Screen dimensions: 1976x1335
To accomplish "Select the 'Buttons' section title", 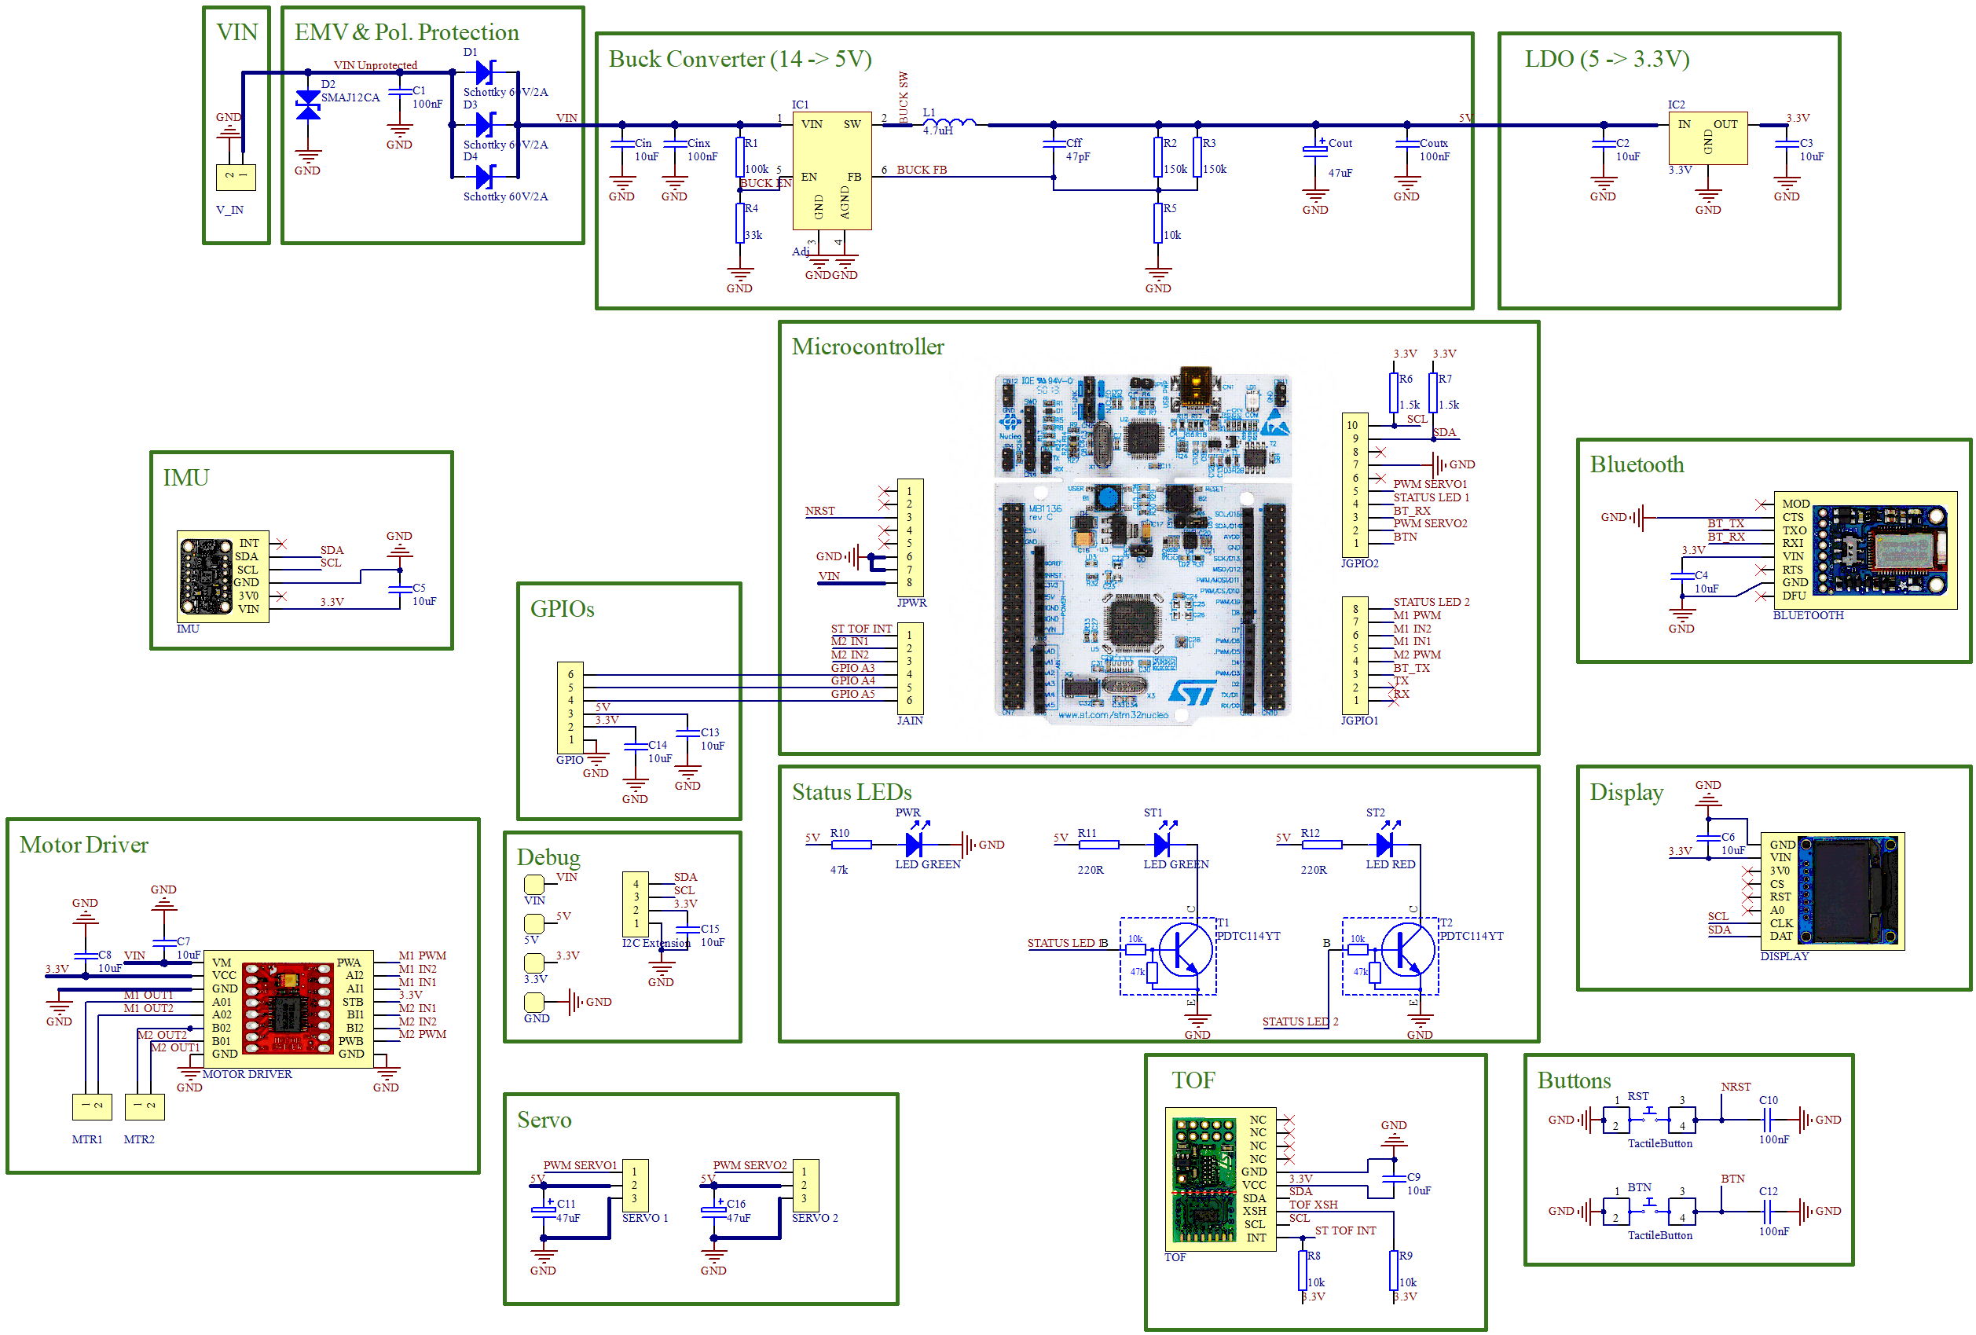I will [x=1573, y=1080].
